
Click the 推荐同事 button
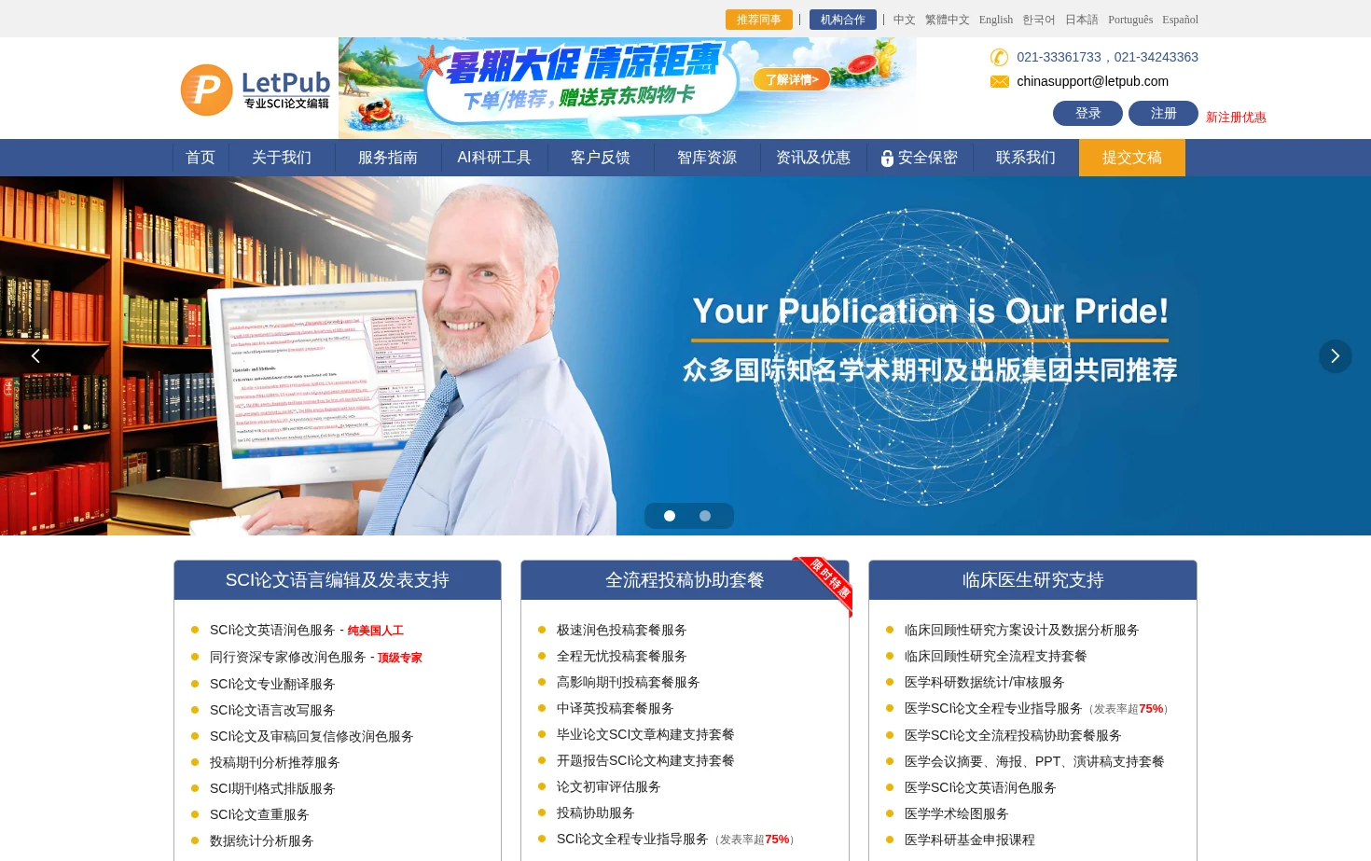pos(759,20)
